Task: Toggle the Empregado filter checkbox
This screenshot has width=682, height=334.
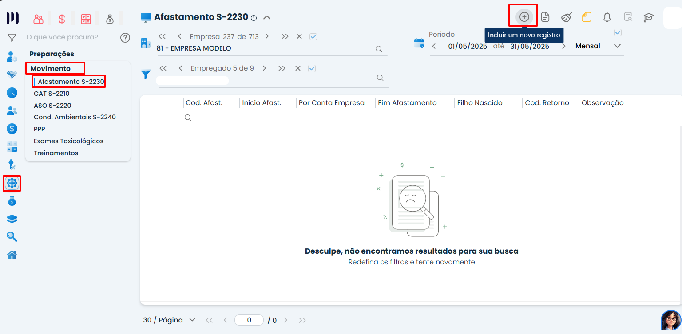Action: tap(312, 68)
